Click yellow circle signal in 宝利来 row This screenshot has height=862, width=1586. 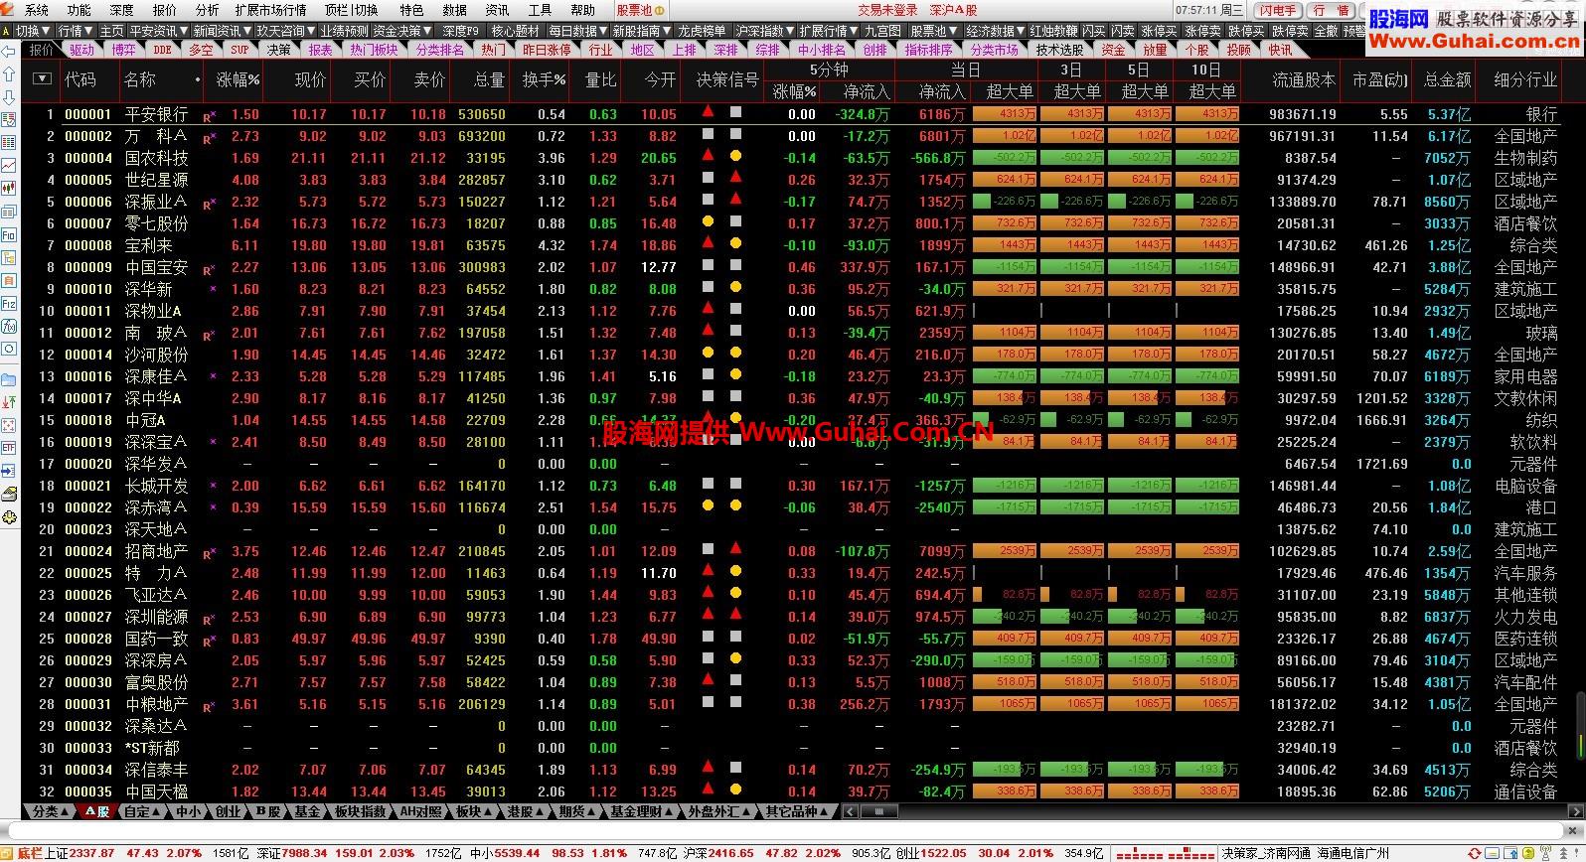coord(735,243)
